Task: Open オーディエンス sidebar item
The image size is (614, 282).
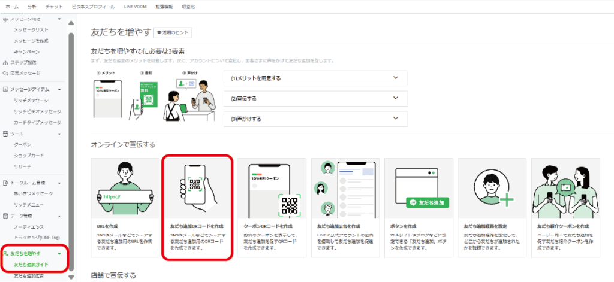Action: 29,227
